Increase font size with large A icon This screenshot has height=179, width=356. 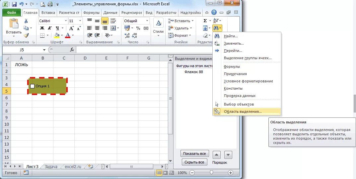pos(71,28)
